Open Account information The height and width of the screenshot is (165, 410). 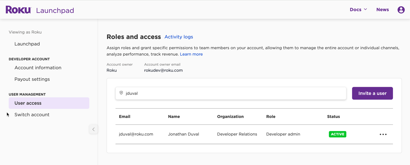(38, 67)
